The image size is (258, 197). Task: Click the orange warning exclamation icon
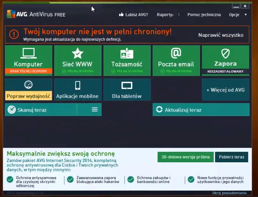point(14,34)
